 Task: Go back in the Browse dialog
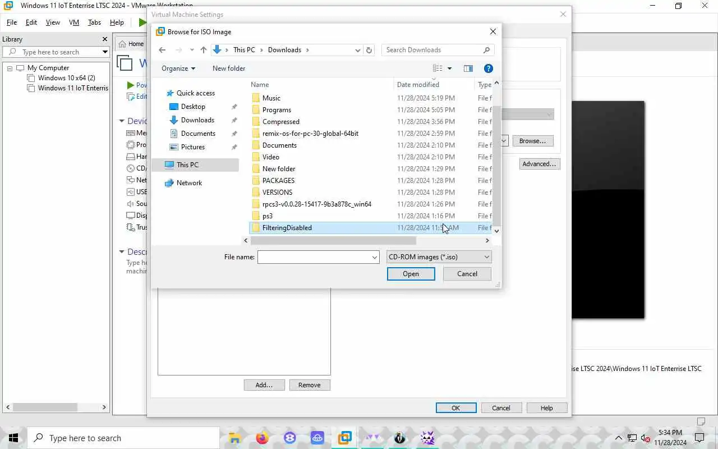(162, 50)
